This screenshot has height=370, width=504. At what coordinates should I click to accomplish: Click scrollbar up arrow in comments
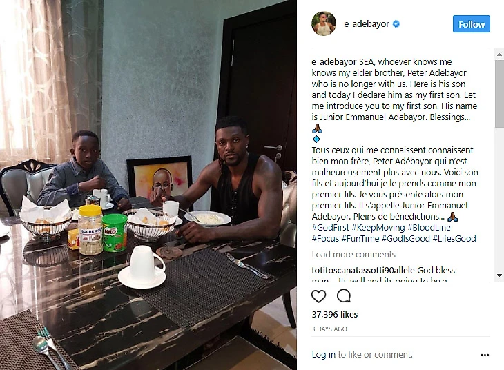coord(499,55)
